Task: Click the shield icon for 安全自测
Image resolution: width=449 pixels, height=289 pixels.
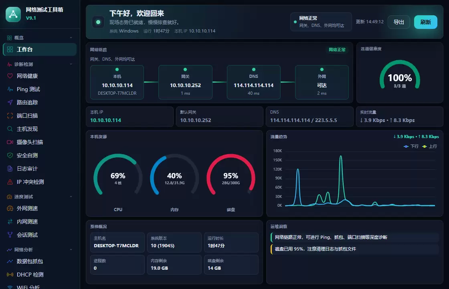Action: 10,155
